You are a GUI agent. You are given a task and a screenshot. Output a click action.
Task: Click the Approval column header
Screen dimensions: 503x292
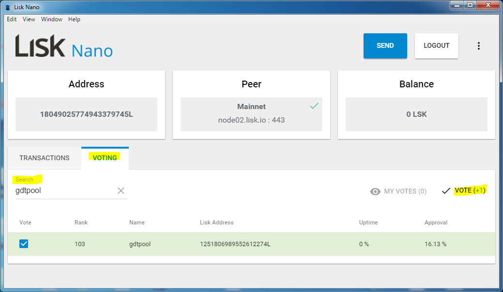coord(436,222)
